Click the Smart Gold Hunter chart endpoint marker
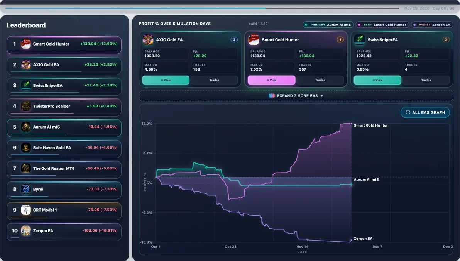The height and width of the screenshot is (261, 460). point(351,124)
